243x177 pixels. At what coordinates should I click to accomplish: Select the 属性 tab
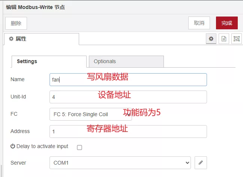click(x=41, y=39)
